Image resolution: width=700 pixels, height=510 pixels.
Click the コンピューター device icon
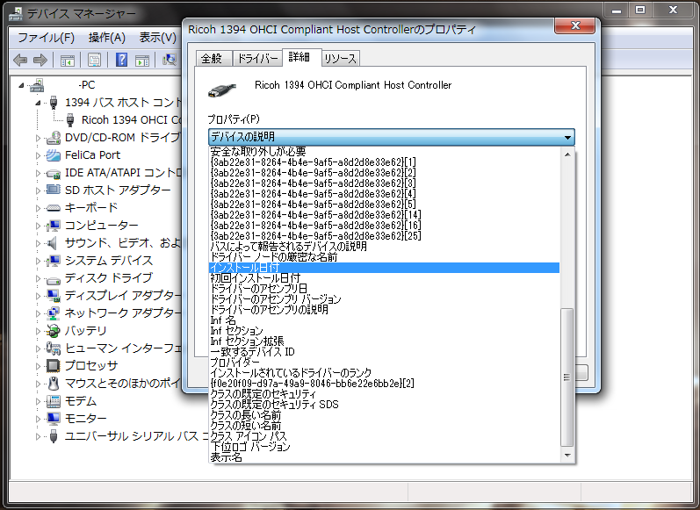pyautogui.click(x=53, y=226)
